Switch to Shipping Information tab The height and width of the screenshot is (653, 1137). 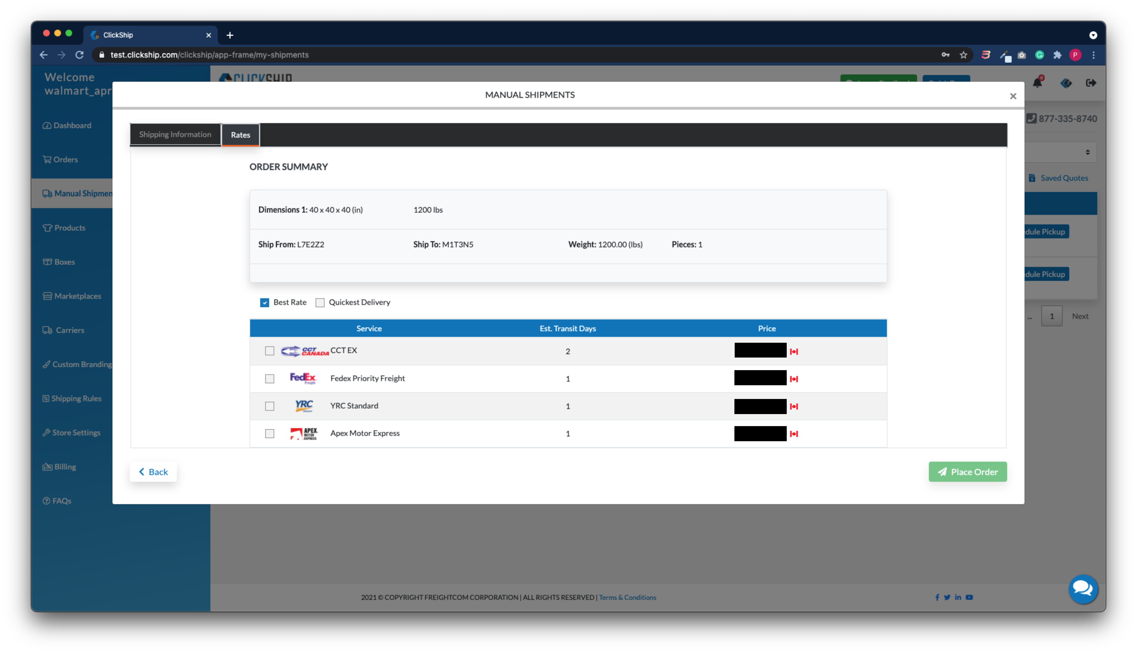coord(175,135)
